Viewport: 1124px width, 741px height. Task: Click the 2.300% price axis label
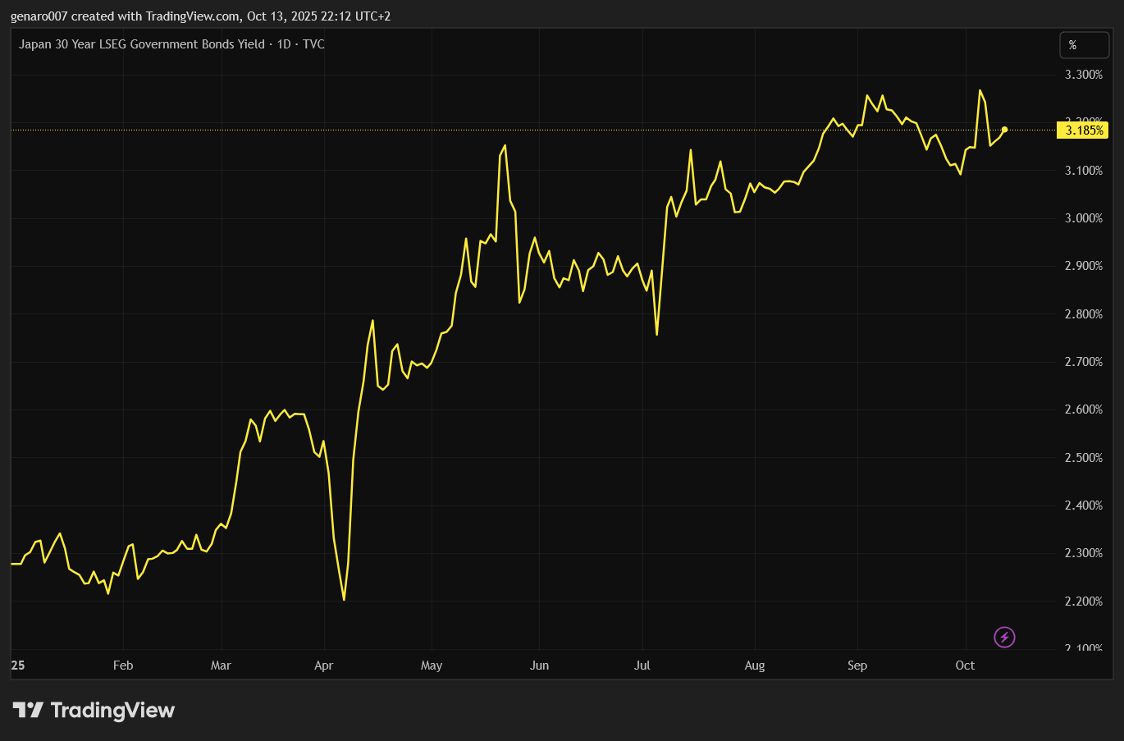1083,553
